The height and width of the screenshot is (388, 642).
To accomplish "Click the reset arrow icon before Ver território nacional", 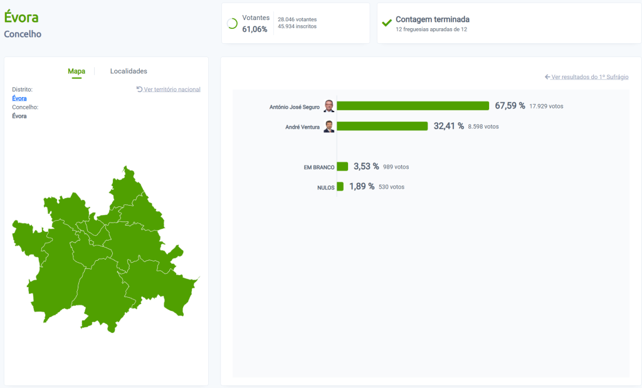I will tap(139, 89).
